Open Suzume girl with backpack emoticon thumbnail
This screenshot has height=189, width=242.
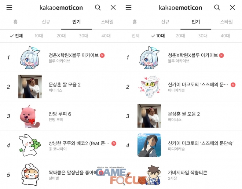149,145
